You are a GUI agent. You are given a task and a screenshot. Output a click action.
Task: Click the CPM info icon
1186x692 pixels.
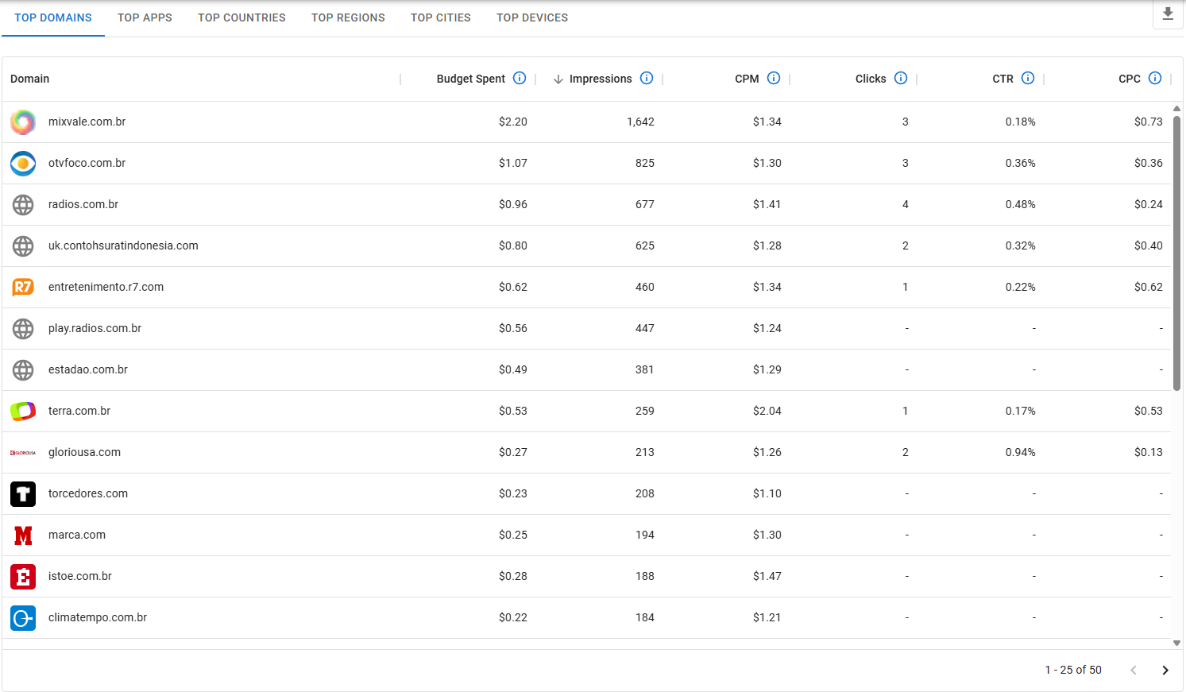click(x=774, y=78)
